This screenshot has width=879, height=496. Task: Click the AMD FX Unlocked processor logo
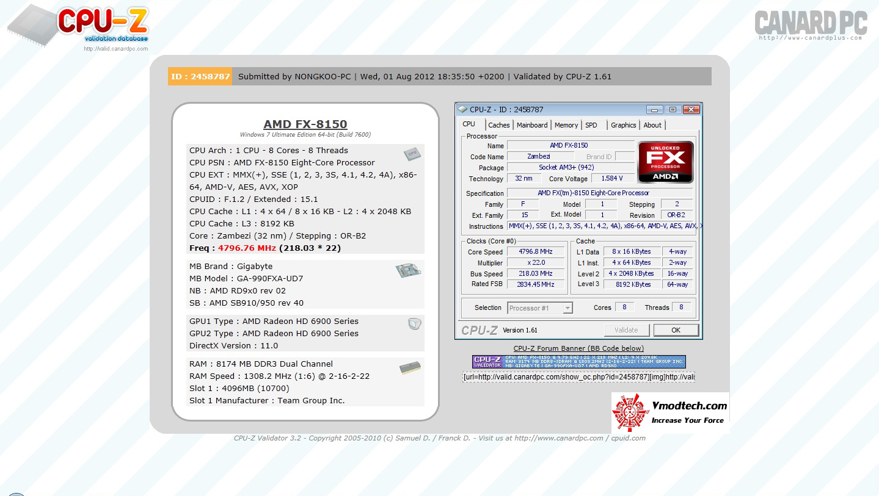(666, 162)
